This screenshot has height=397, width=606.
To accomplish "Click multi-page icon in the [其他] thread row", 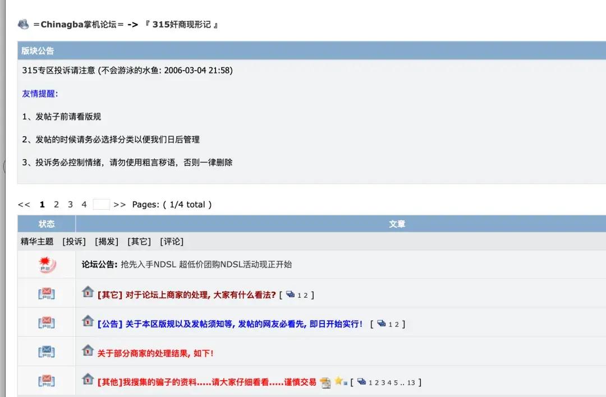I will click(361, 382).
